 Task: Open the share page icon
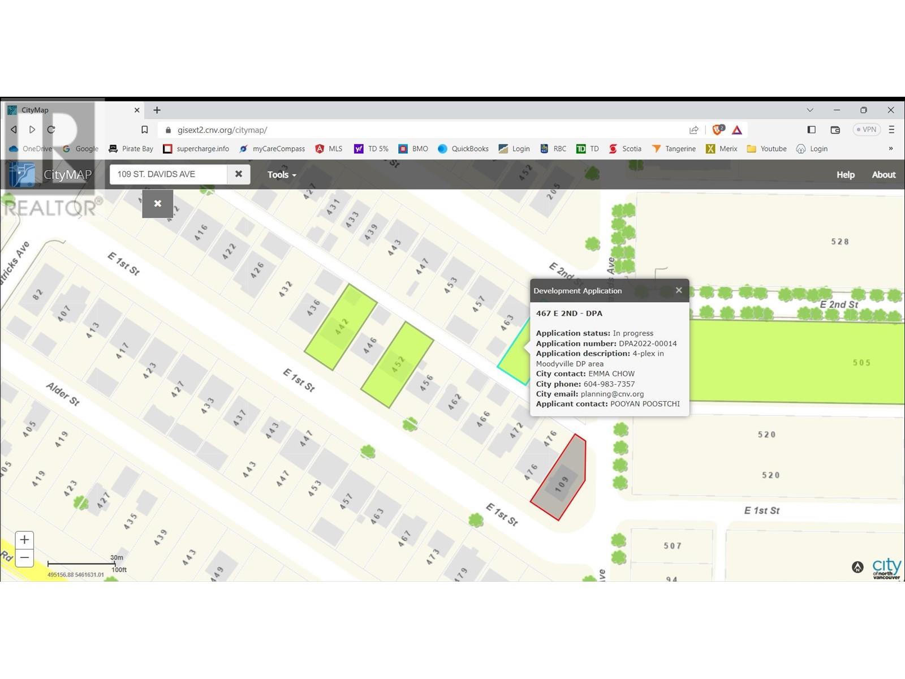tap(694, 130)
